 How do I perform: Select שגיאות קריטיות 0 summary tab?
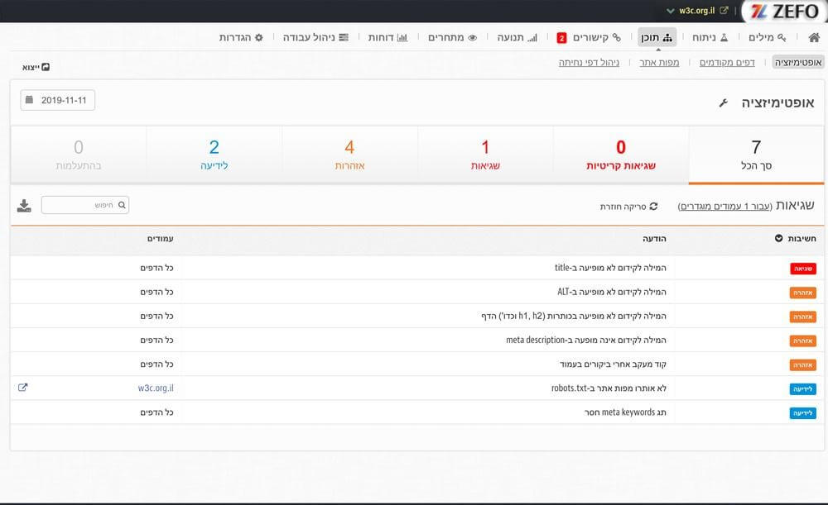(621, 155)
